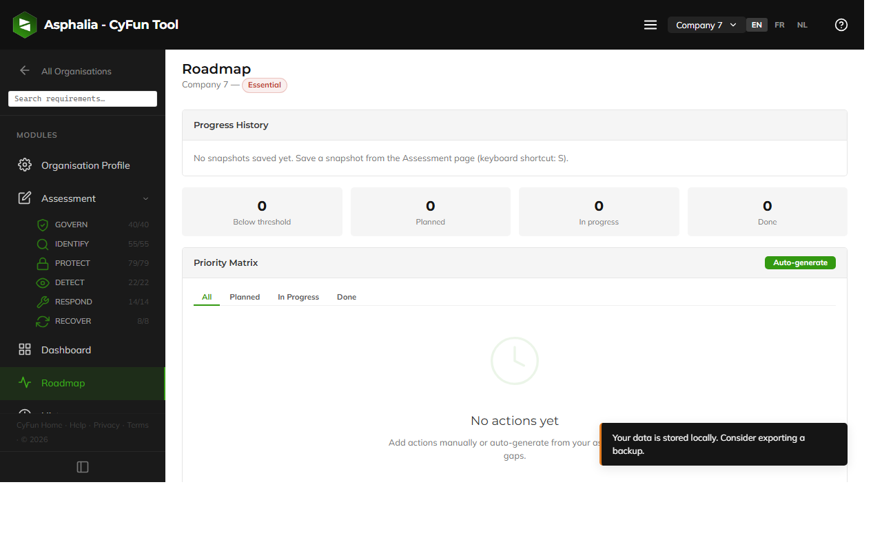Click the hamburger menu icon
882x551 pixels.
pos(650,24)
